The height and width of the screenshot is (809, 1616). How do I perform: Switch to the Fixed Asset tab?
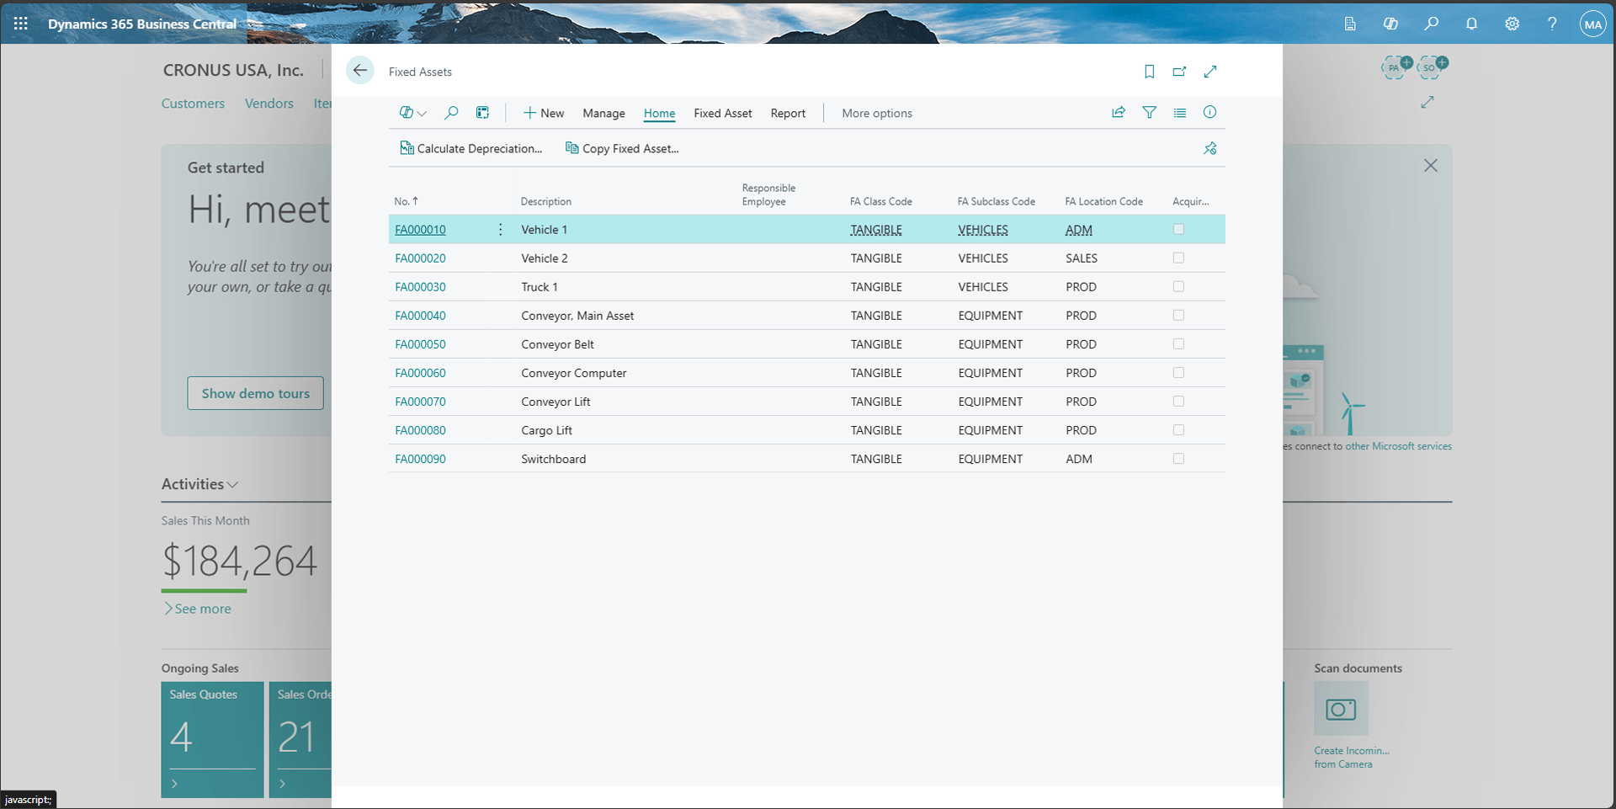coord(722,113)
